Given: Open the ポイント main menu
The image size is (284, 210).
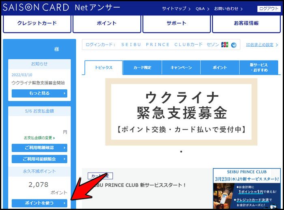Looking at the screenshot, I should [107, 24].
